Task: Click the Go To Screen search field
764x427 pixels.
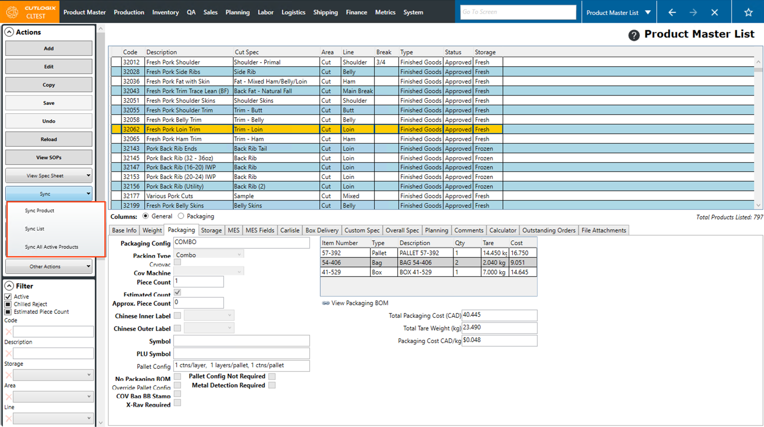Action: [517, 12]
